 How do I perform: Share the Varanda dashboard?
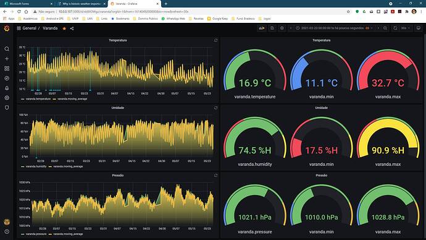point(72,28)
